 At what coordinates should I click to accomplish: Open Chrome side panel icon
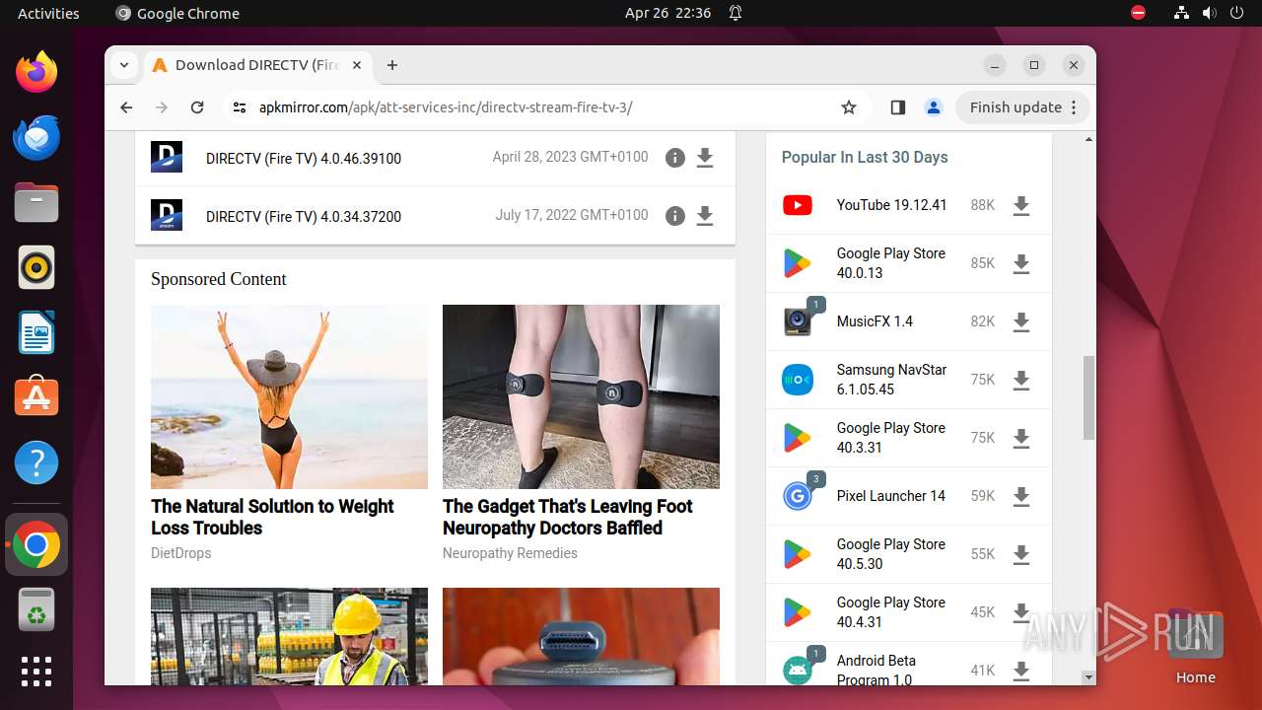(x=897, y=107)
